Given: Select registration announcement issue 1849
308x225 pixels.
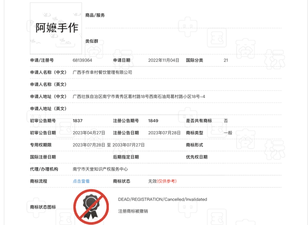Looking at the screenshot, I should [x=153, y=120].
